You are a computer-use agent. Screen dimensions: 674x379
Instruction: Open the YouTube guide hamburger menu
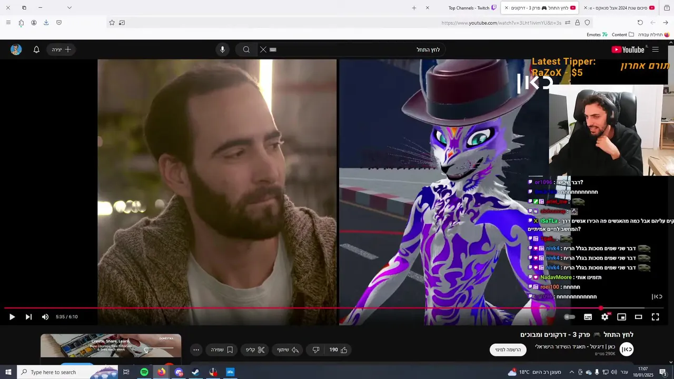(x=655, y=49)
